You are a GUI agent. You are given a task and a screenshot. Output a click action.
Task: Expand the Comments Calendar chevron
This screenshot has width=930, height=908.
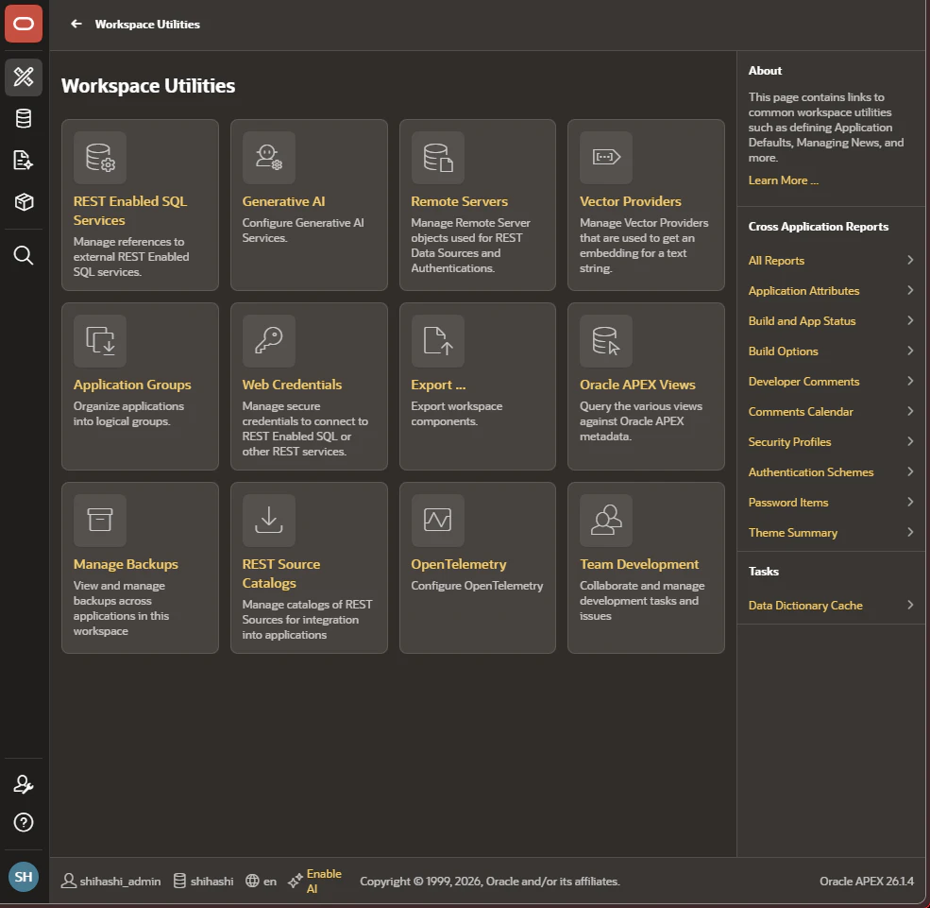tap(910, 411)
